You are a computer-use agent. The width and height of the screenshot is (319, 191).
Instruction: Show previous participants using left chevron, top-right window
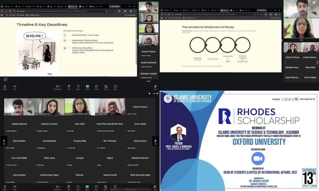click(x=285, y=62)
